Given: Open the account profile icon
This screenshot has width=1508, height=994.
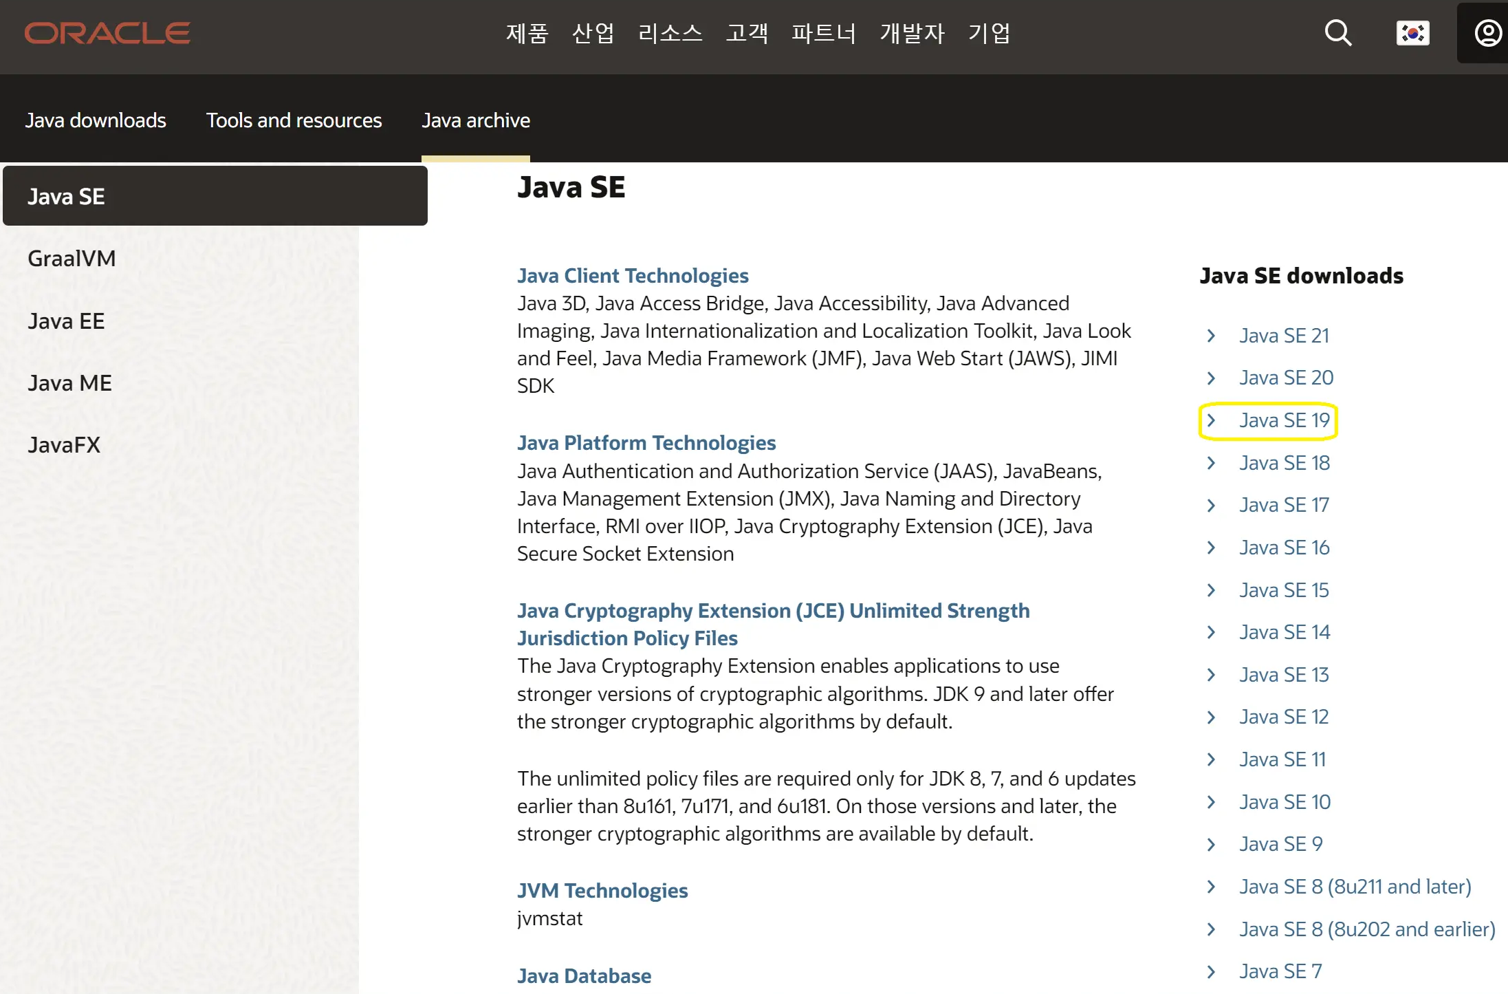Looking at the screenshot, I should tap(1488, 33).
